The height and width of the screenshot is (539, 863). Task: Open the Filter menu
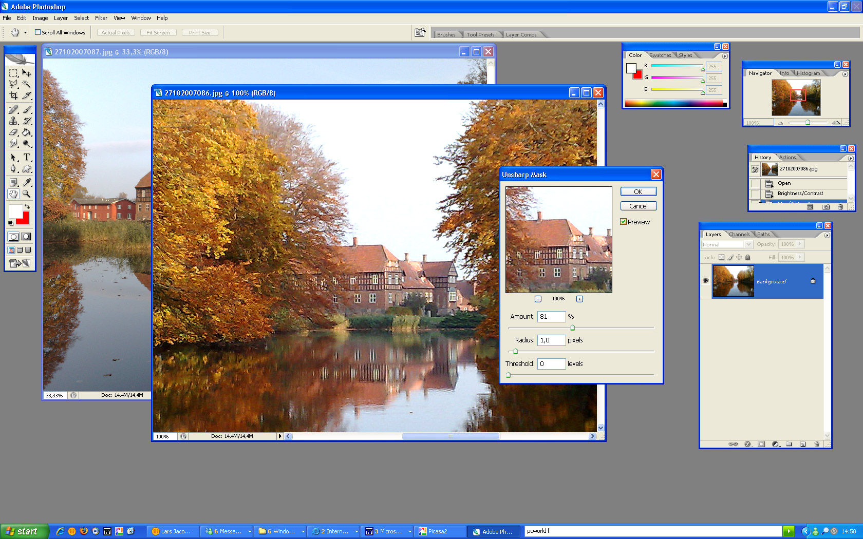101,18
